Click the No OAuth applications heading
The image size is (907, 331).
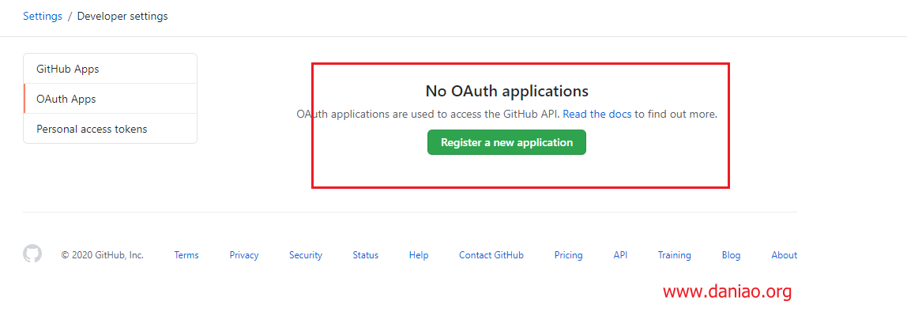coord(506,91)
